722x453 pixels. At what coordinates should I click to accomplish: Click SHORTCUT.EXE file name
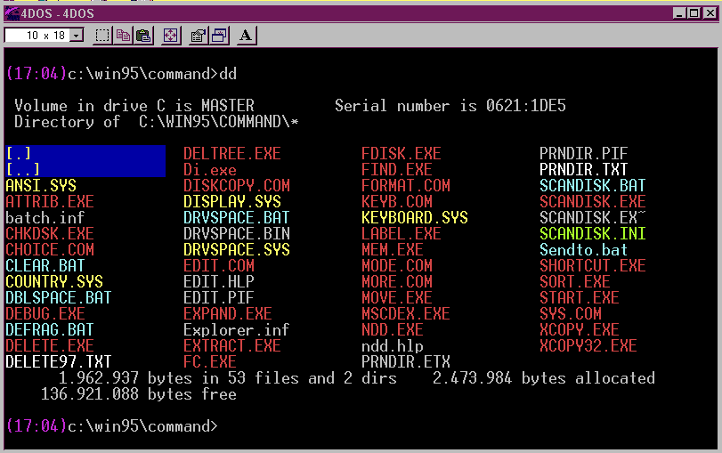tap(593, 265)
